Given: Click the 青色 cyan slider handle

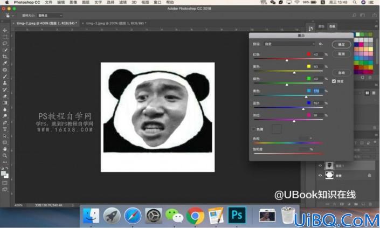Looking at the screenshot, I should pyautogui.click(x=306, y=96).
